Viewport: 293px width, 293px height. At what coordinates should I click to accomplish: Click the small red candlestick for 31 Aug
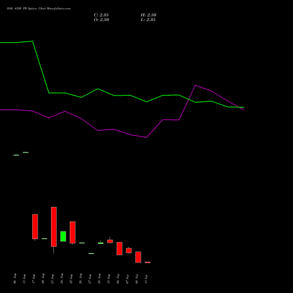point(110,241)
